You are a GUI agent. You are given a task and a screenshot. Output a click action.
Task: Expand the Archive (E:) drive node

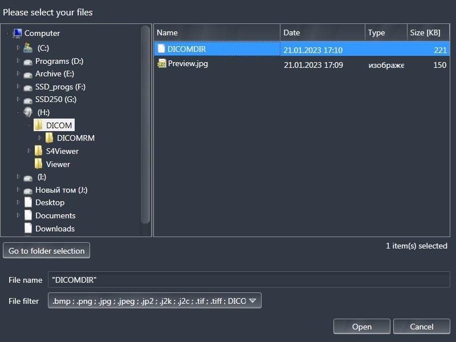pos(18,74)
